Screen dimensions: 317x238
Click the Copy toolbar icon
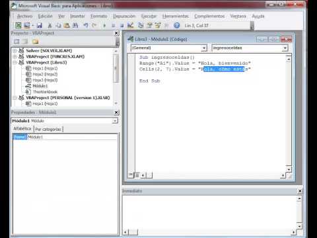(58, 26)
